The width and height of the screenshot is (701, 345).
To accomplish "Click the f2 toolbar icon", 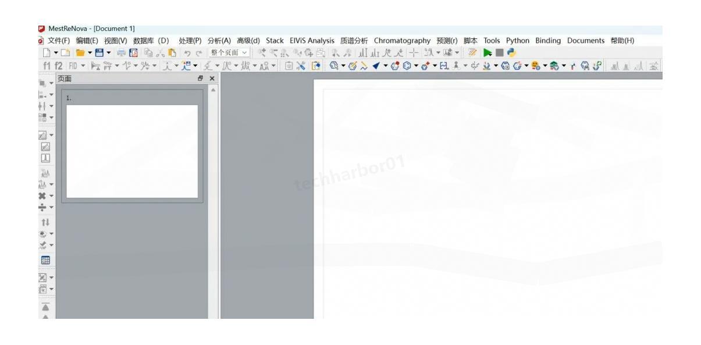I will coord(58,66).
